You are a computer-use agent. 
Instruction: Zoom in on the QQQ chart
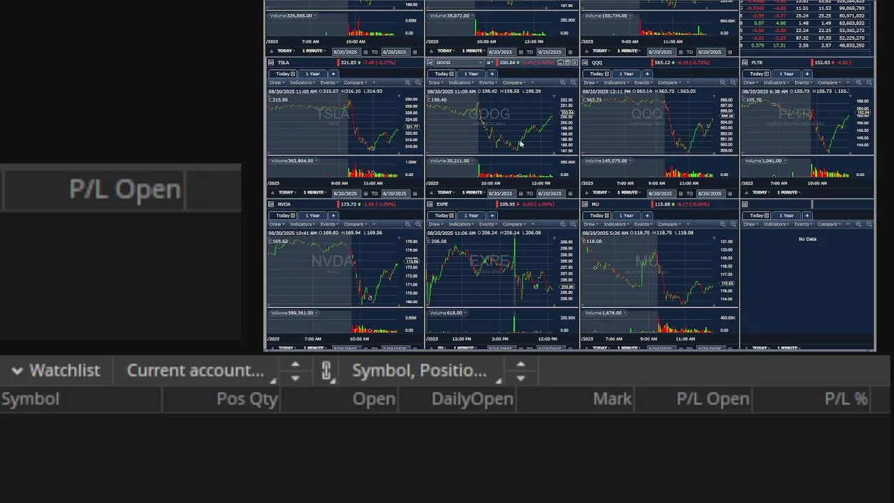pyautogui.click(x=721, y=82)
